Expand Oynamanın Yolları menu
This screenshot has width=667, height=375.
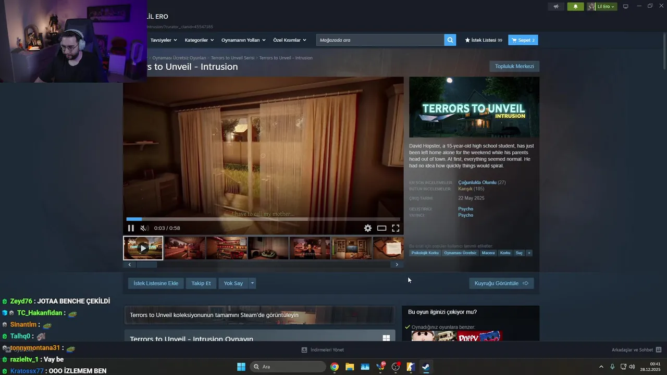coord(243,40)
